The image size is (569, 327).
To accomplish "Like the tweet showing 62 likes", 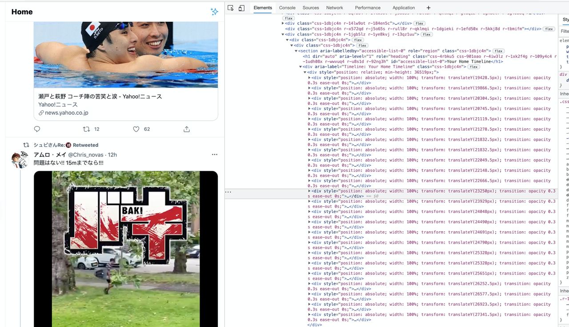I will (x=136, y=129).
